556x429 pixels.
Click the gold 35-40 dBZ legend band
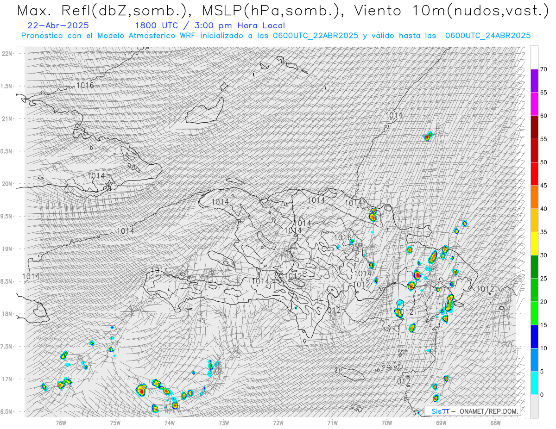[534, 220]
